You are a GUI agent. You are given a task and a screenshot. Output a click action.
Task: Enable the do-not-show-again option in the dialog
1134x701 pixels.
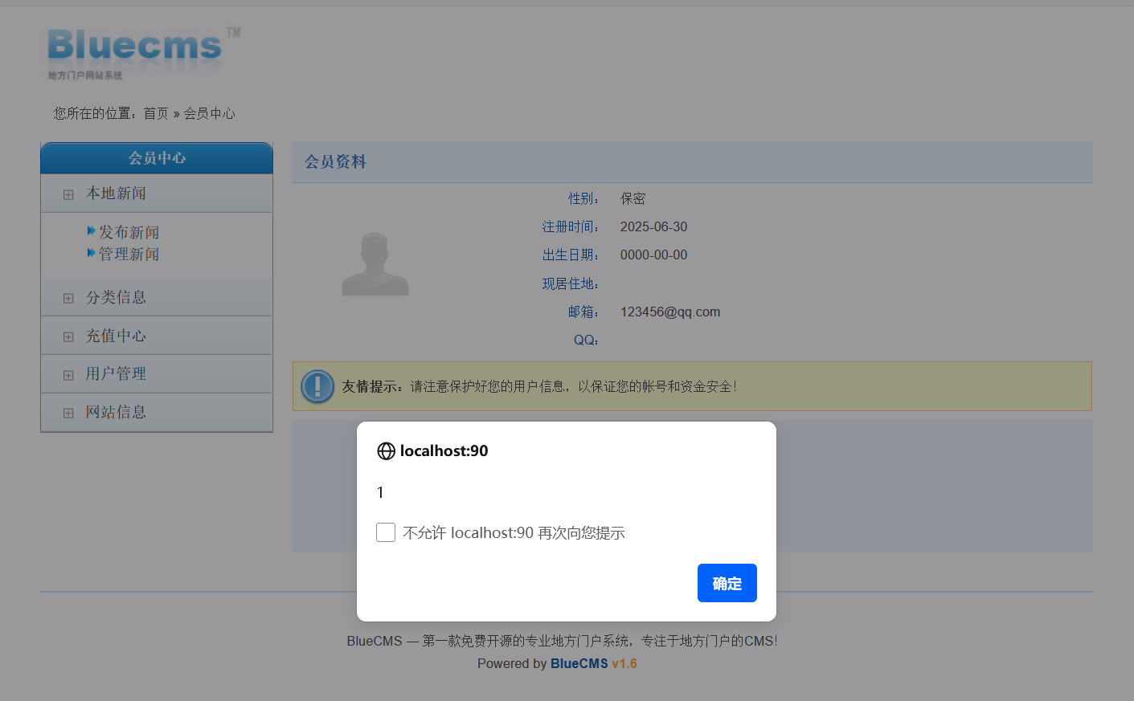tap(386, 532)
